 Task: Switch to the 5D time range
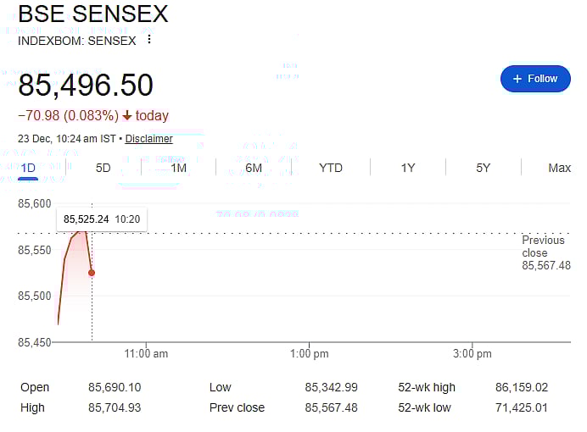pyautogui.click(x=103, y=168)
